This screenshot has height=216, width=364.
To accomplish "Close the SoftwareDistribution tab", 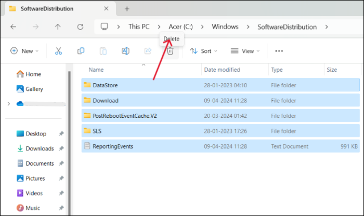I will (106, 9).
